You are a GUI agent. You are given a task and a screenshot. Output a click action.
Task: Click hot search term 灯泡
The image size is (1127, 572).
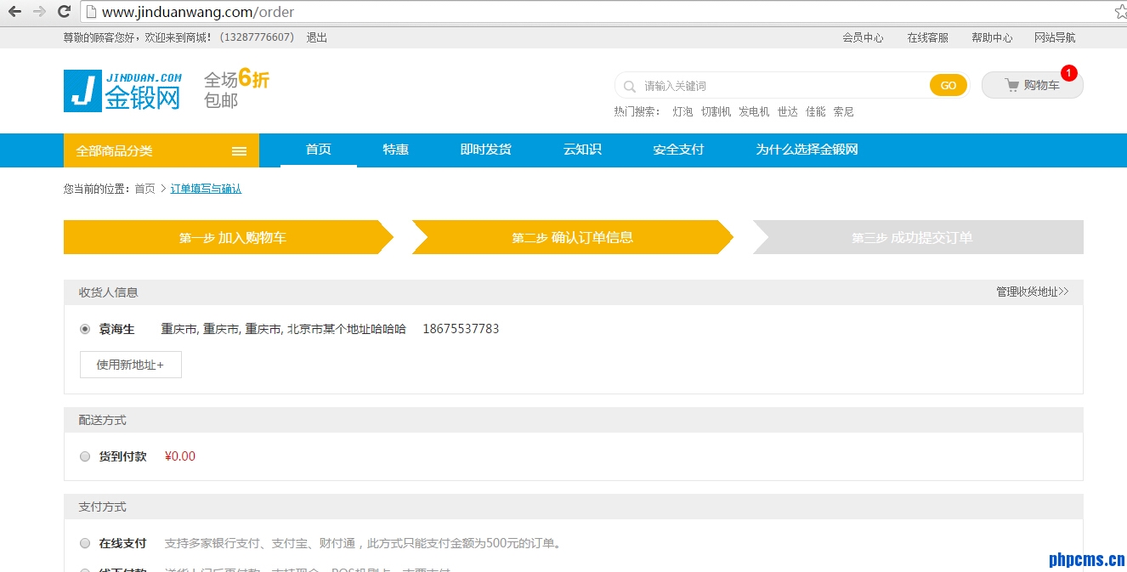click(x=683, y=111)
